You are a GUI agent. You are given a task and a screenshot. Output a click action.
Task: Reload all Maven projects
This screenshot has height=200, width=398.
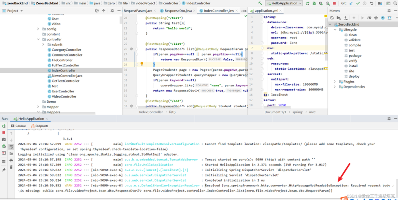click(332, 18)
